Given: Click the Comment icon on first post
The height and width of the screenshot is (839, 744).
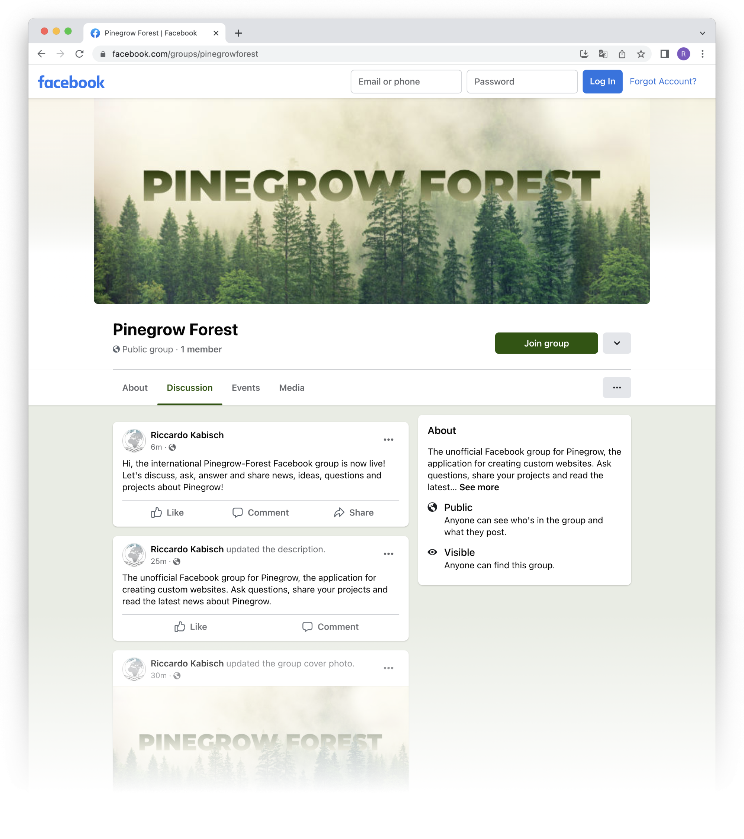Looking at the screenshot, I should pos(260,512).
